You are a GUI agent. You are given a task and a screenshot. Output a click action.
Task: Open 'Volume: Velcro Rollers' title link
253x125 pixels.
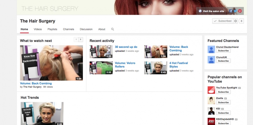125,65
